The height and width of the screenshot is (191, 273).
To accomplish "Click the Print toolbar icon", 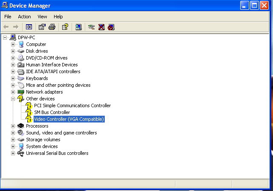I will [x=52, y=27].
